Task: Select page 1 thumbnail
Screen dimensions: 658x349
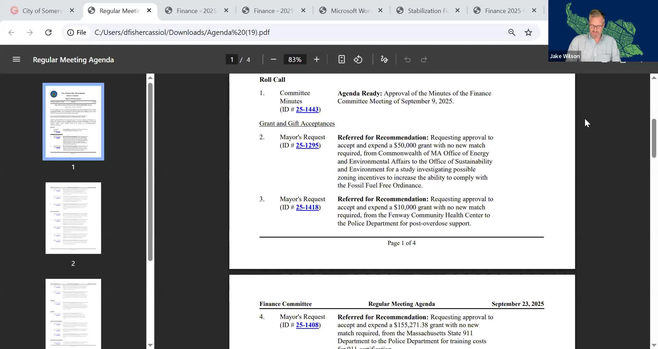Action: pos(73,121)
